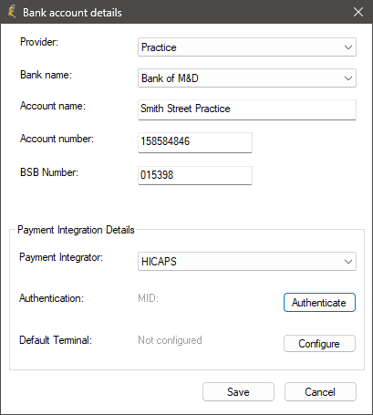Click the Provider label
373x415 pixels.
coord(39,42)
